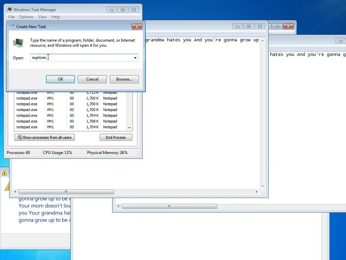Click the CPU Usage: 13% status entry
The image size is (346, 260).
tap(57, 153)
